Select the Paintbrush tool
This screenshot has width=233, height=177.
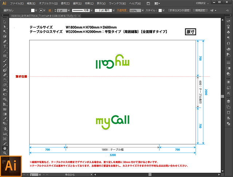tap(5, 60)
